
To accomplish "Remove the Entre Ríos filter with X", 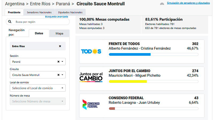I will (x=60, y=46).
